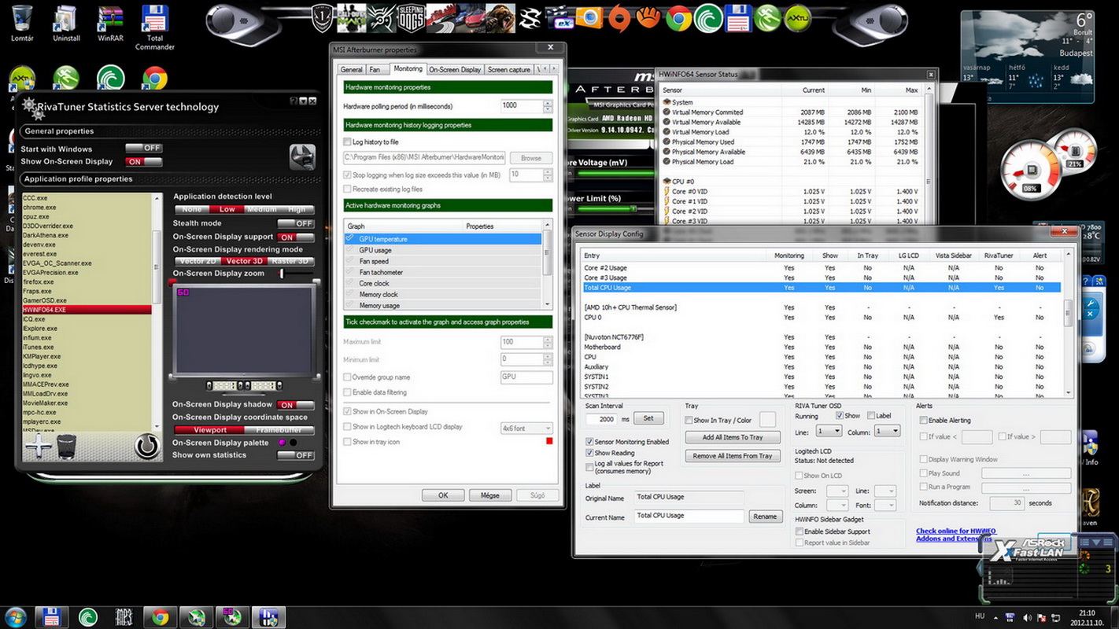Image resolution: width=1119 pixels, height=629 pixels.
Task: Delete the profile with RivaTuner trash icon
Action: coord(67,447)
